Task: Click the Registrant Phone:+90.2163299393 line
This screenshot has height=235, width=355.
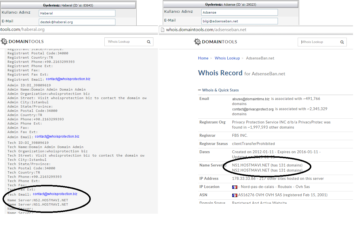Action: point(41,62)
